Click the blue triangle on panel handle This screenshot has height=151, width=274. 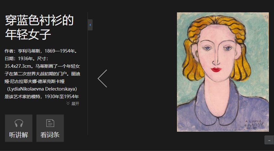click(90, 25)
